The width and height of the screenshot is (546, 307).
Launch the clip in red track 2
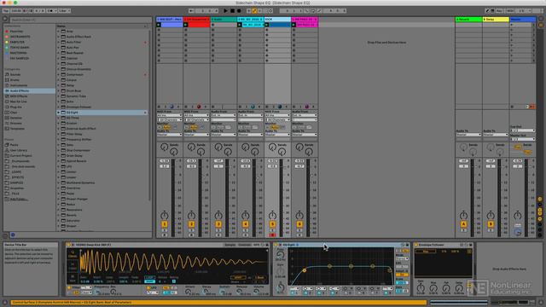click(186, 25)
